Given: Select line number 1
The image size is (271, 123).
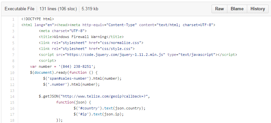Looking at the screenshot, I should point(13,19).
